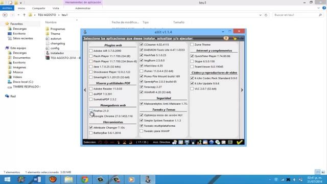Screen dimensions: 327x184
Task: Open File Explorer taskbar icon
Action: (68, 179)
